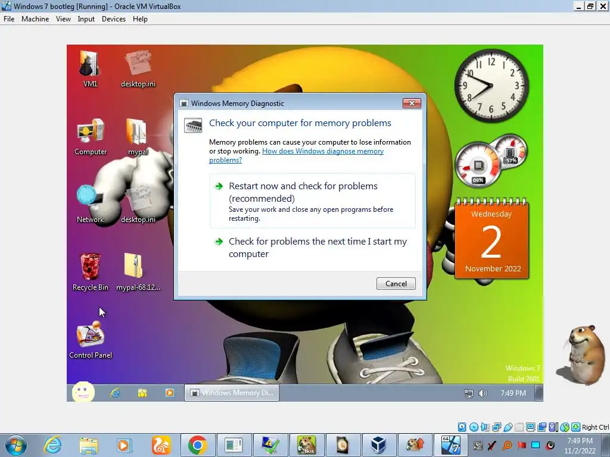Select the Recycle Bin icon
Viewport: 610px width, 457px height.
91,271
